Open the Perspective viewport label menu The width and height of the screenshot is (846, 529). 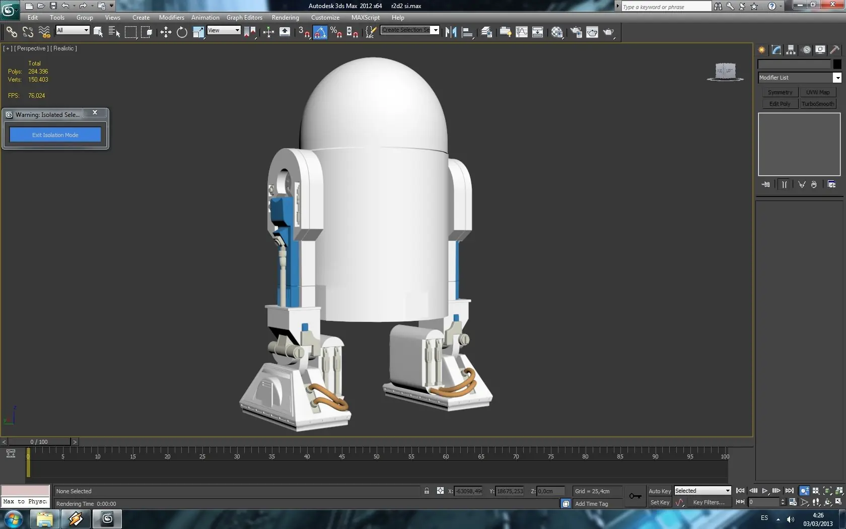(x=31, y=48)
